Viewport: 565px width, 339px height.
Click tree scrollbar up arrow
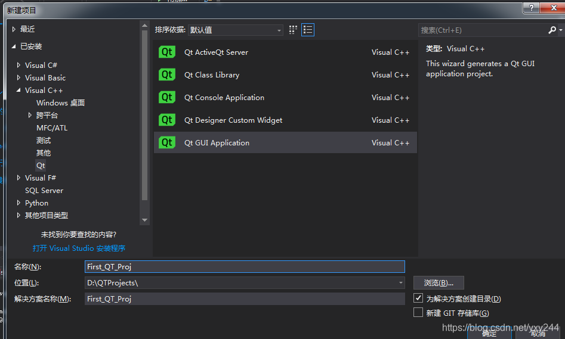(x=144, y=26)
